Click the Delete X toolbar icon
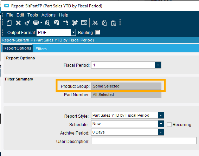199x156 pixels. tap(18, 23)
